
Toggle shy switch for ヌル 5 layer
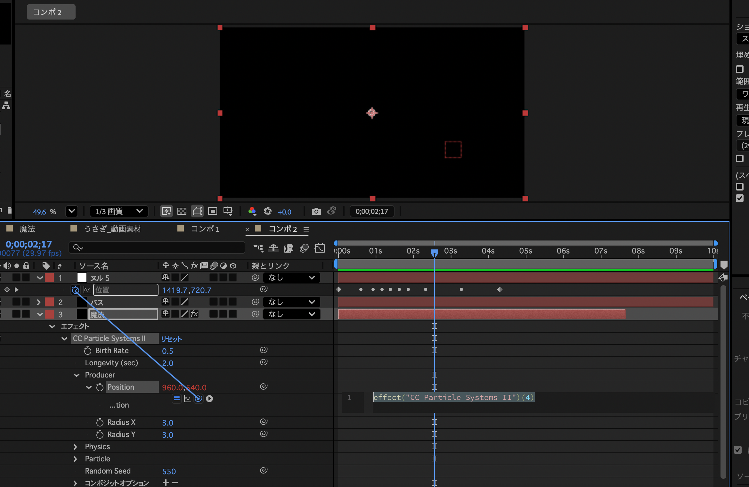[166, 277]
